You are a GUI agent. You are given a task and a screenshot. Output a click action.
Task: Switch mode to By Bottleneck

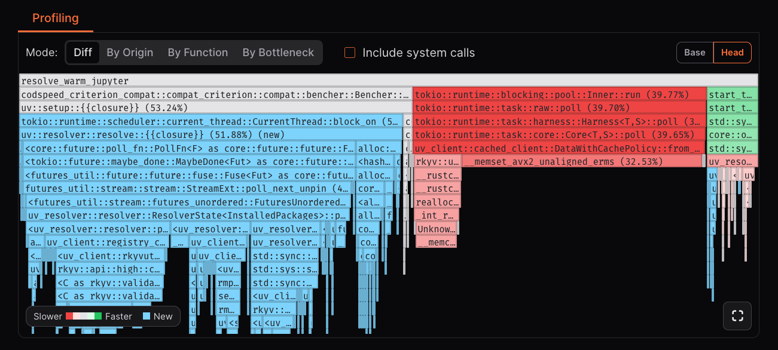click(x=278, y=53)
